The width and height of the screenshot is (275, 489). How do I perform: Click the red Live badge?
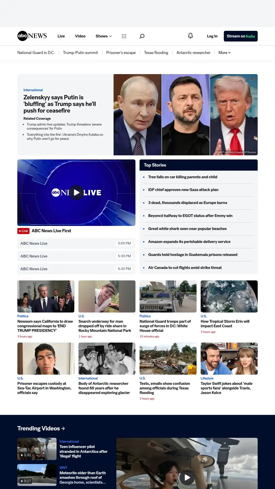pos(23,231)
